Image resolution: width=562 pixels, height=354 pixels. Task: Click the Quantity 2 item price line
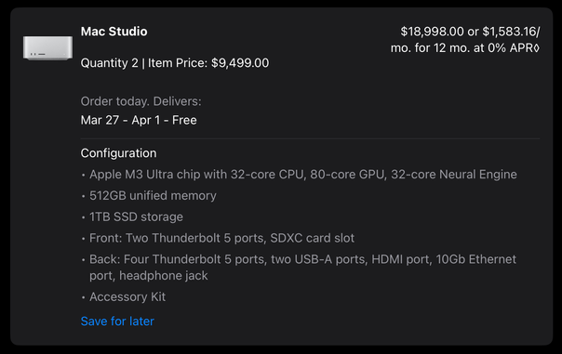(x=175, y=63)
